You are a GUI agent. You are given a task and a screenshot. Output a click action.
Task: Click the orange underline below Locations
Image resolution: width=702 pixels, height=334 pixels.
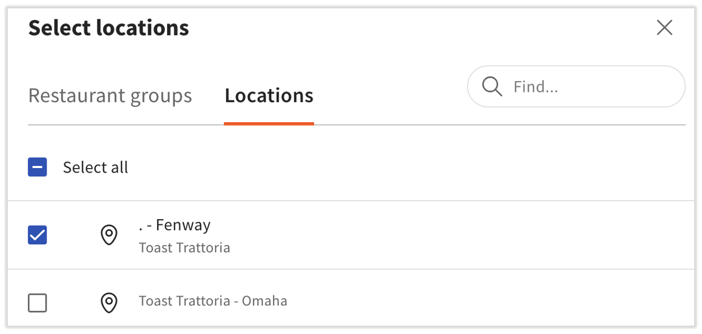pyautogui.click(x=269, y=123)
